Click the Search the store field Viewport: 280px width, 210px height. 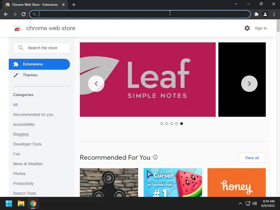coord(42,48)
